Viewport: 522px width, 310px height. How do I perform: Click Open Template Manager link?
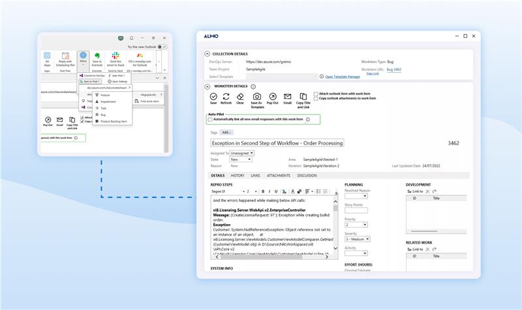tap(343, 77)
